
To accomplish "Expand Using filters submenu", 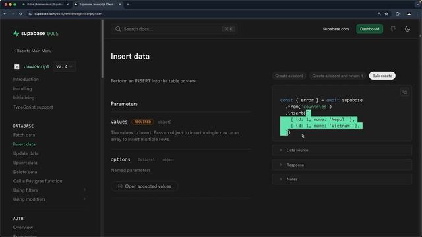I will coord(85,190).
